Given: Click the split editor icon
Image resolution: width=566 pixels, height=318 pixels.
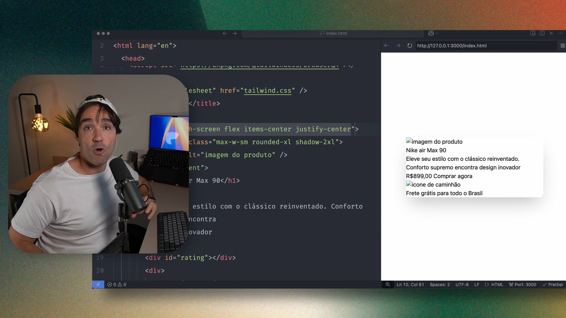Looking at the screenshot, I should 542,33.
